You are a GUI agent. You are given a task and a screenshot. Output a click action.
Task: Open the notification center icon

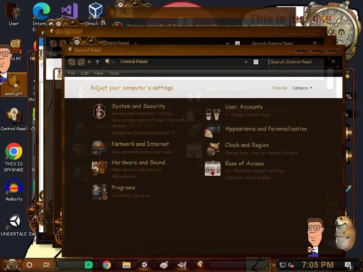coord(348,265)
